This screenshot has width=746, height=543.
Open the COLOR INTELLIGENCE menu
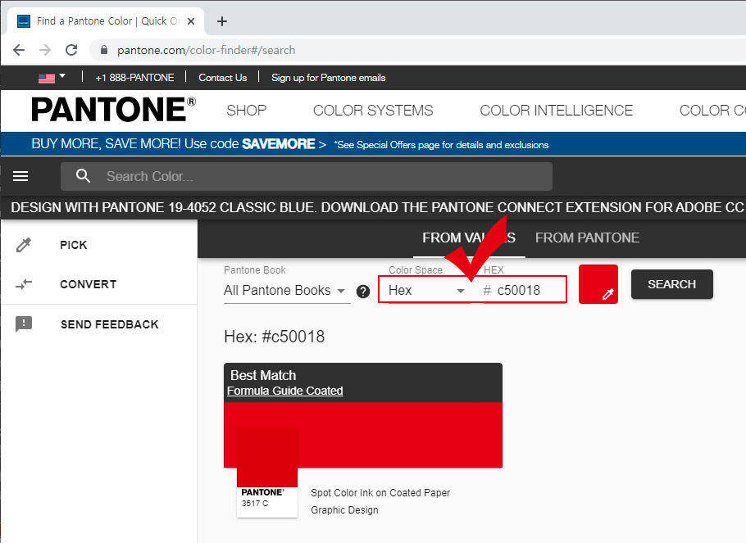pos(556,111)
